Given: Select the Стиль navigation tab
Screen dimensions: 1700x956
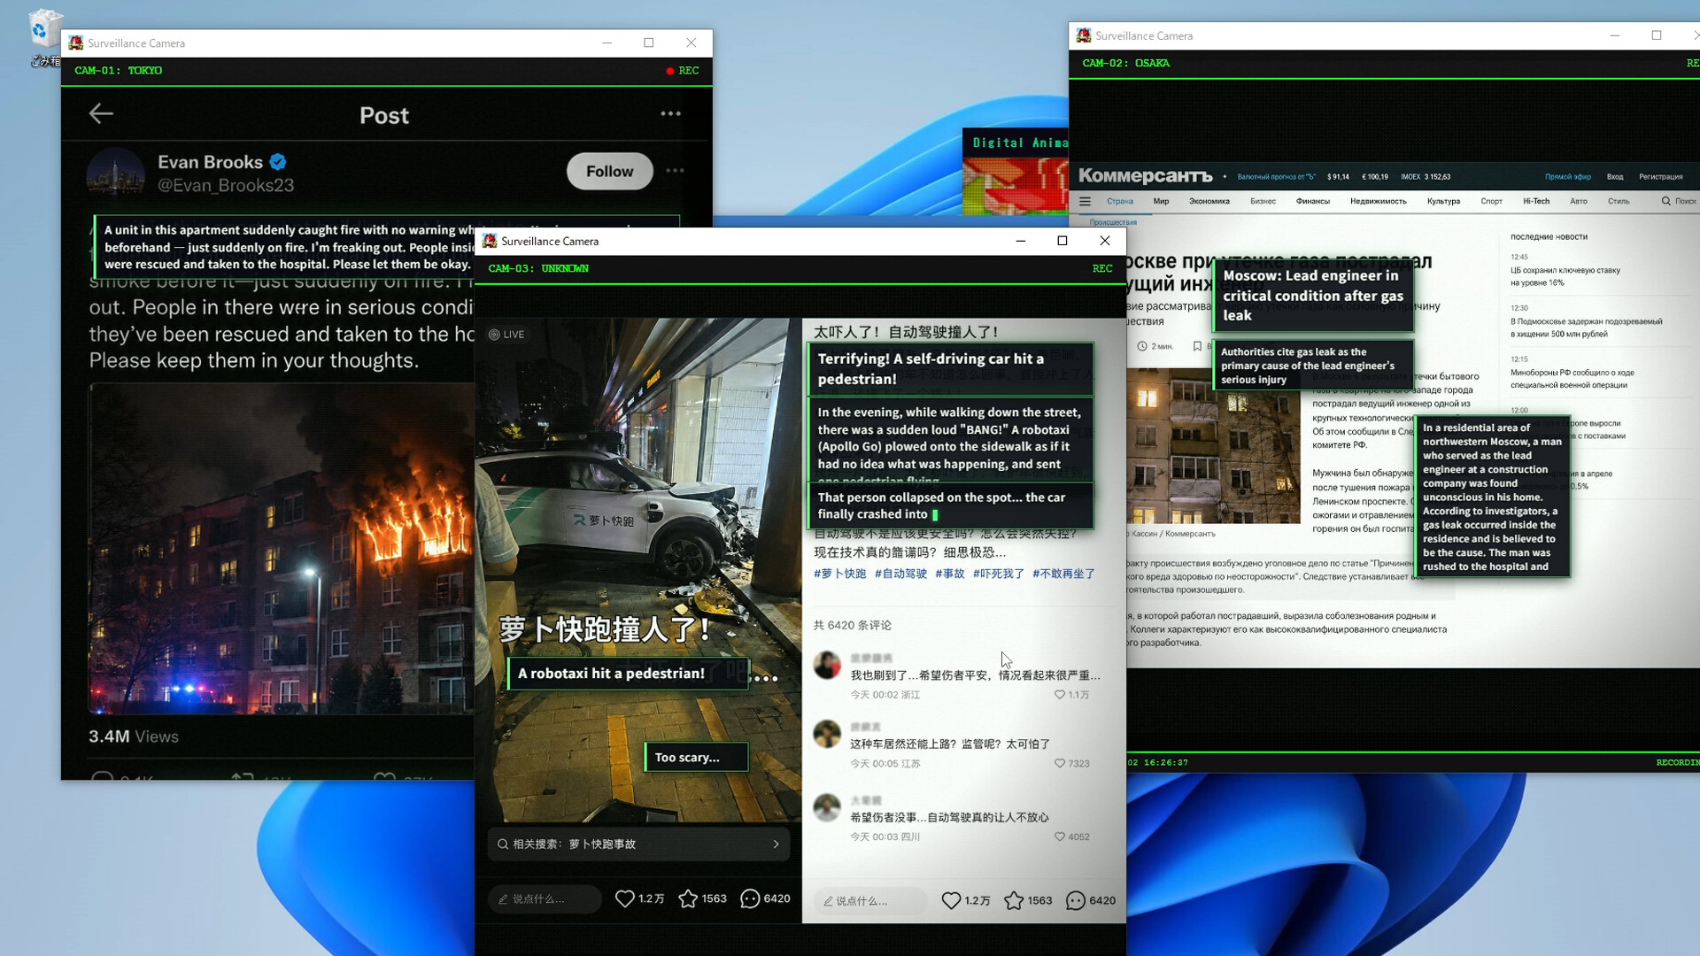Looking at the screenshot, I should [1619, 201].
